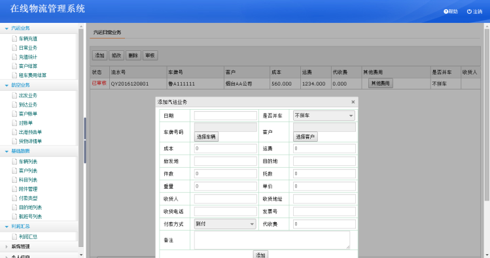Collapse the 汽运业务 section
The width and height of the screenshot is (490, 258).
coord(7,28)
